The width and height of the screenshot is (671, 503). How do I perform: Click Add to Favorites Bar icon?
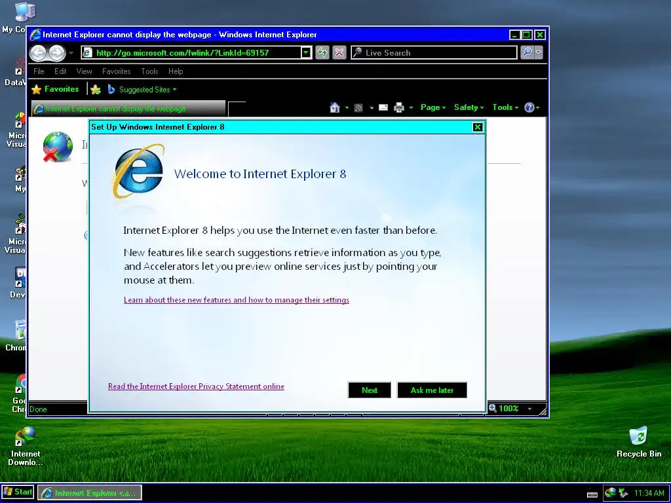[96, 89]
